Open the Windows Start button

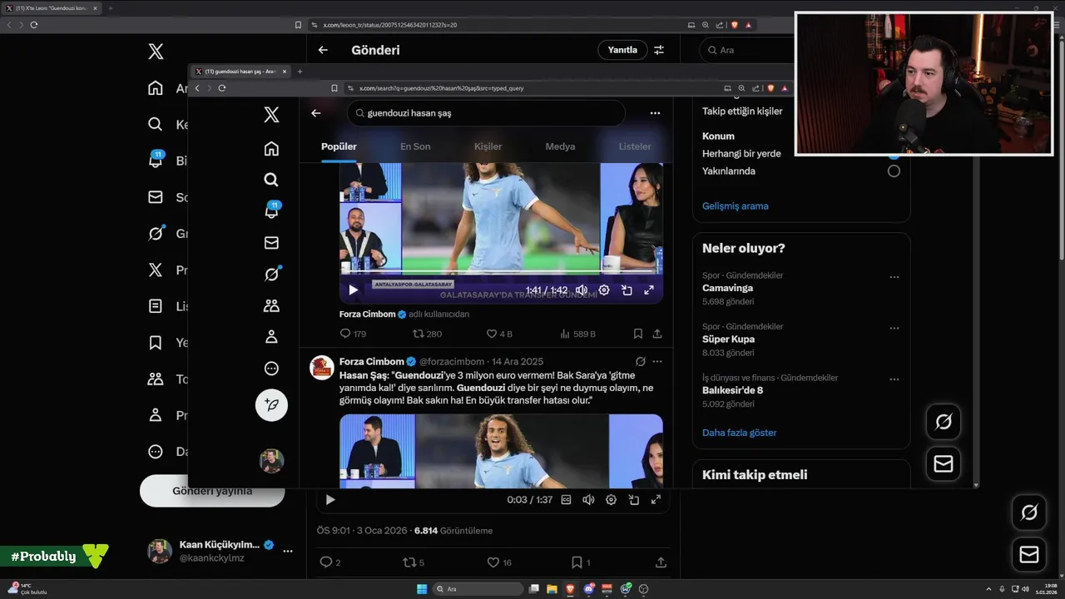click(422, 589)
